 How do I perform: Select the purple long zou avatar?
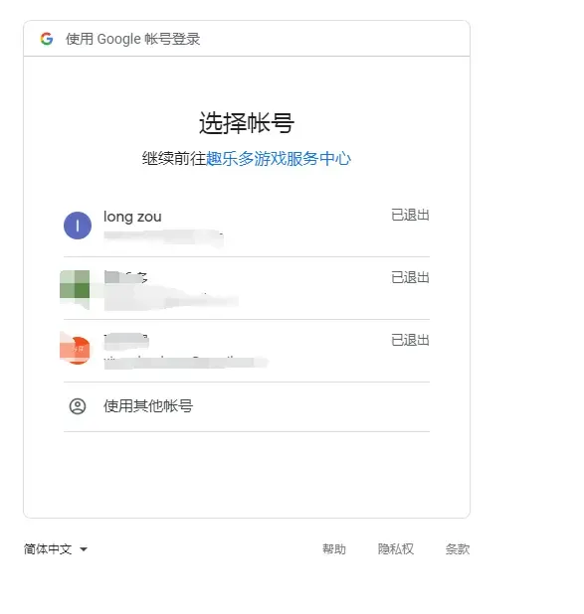[x=78, y=226]
